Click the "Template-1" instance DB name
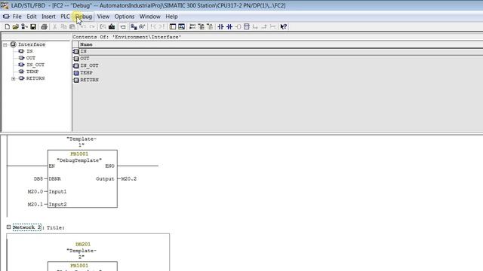 coord(82,142)
